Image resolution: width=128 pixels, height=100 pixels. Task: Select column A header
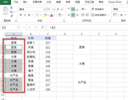click(14, 34)
